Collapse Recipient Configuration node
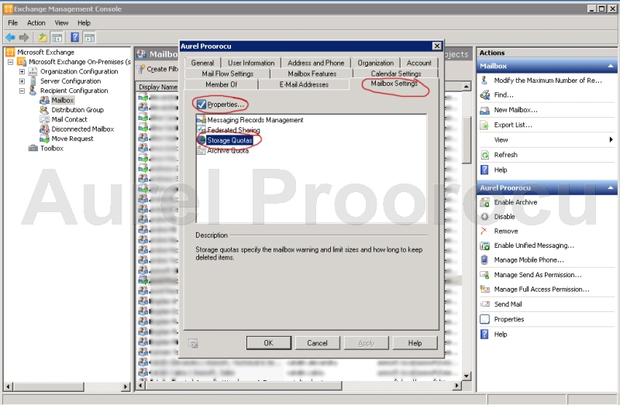The width and height of the screenshot is (620, 405). pyautogui.click(x=22, y=91)
